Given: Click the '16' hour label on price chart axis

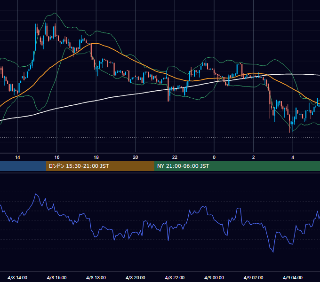Looking at the screenshot, I should [x=57, y=157].
